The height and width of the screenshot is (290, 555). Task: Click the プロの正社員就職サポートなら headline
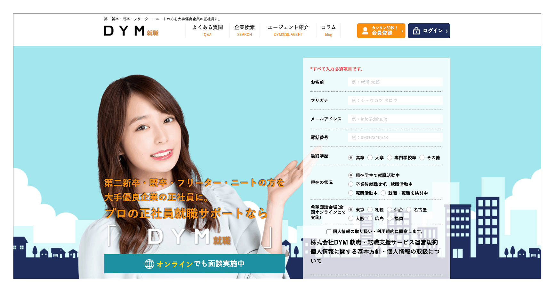coord(186,213)
